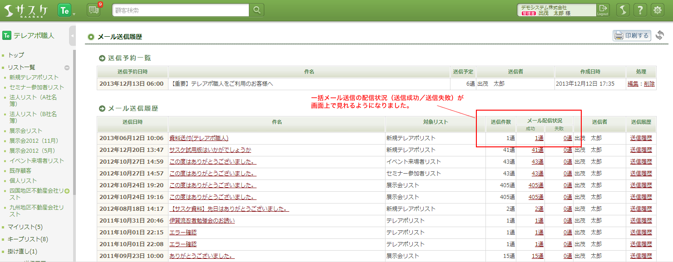The width and height of the screenshot is (673, 262).
Task: Click the Logout icon
Action: pos(603,10)
